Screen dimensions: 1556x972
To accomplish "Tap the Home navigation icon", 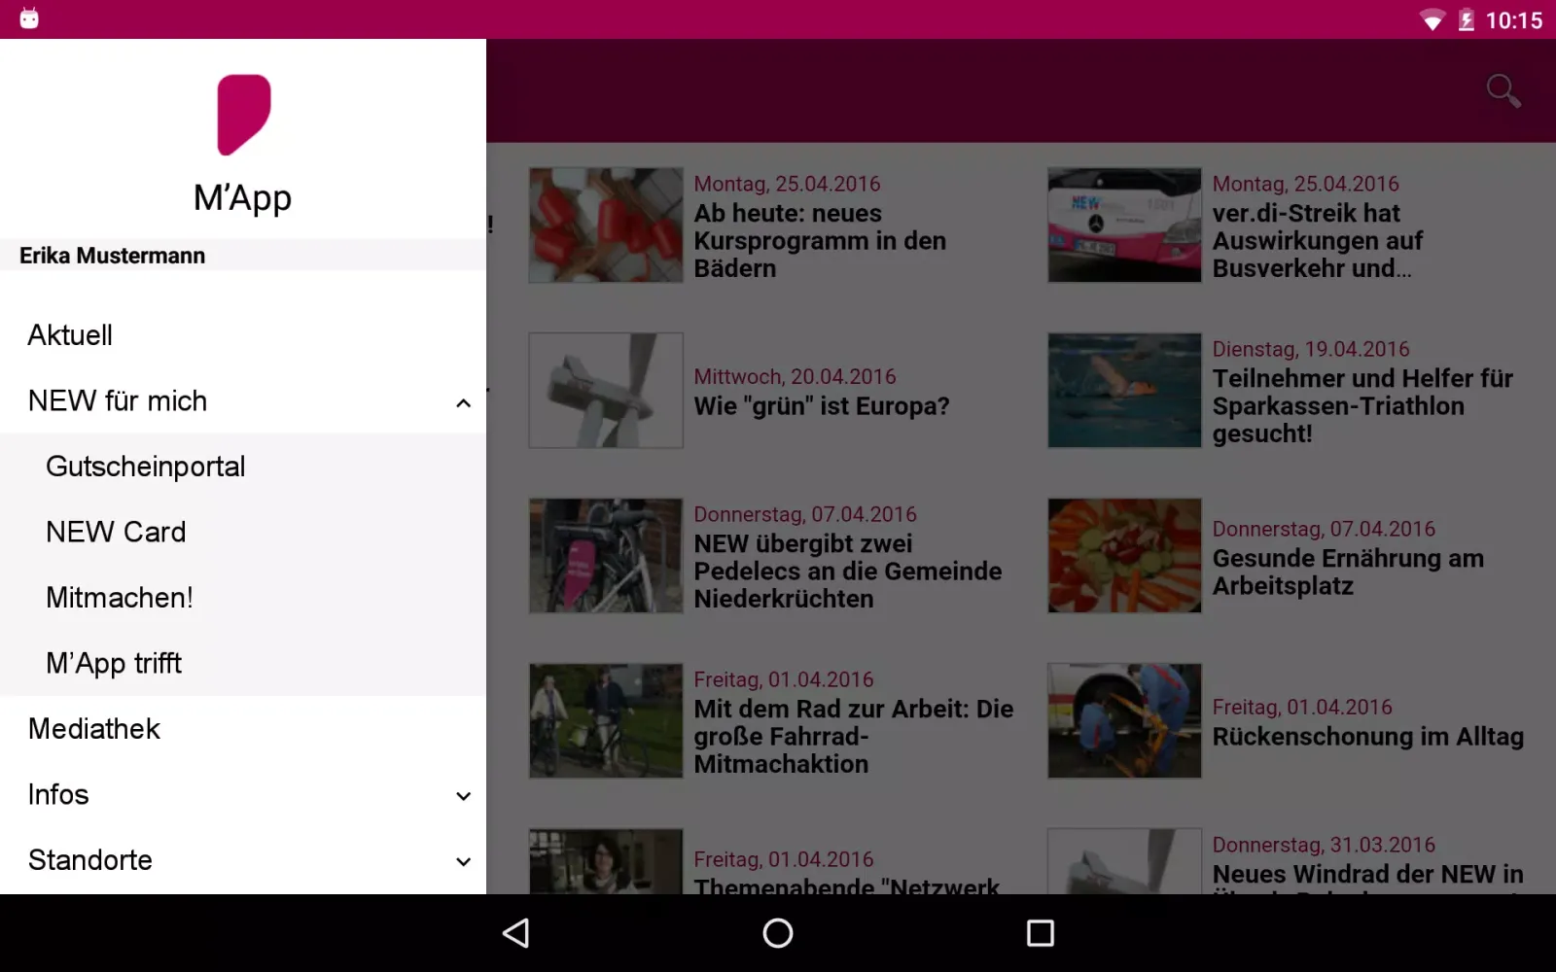I will [x=777, y=933].
